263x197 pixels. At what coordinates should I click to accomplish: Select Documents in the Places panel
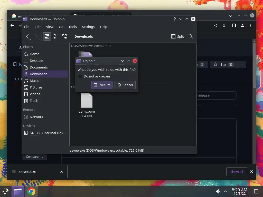point(45,67)
